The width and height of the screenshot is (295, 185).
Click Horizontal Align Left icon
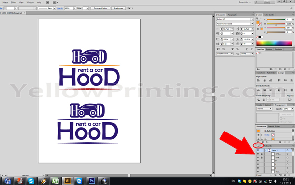(x=258, y=80)
